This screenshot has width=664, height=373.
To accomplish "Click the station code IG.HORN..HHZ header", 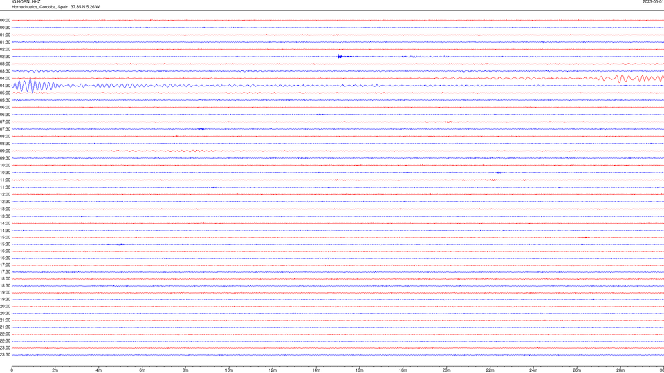I will [x=26, y=1].
